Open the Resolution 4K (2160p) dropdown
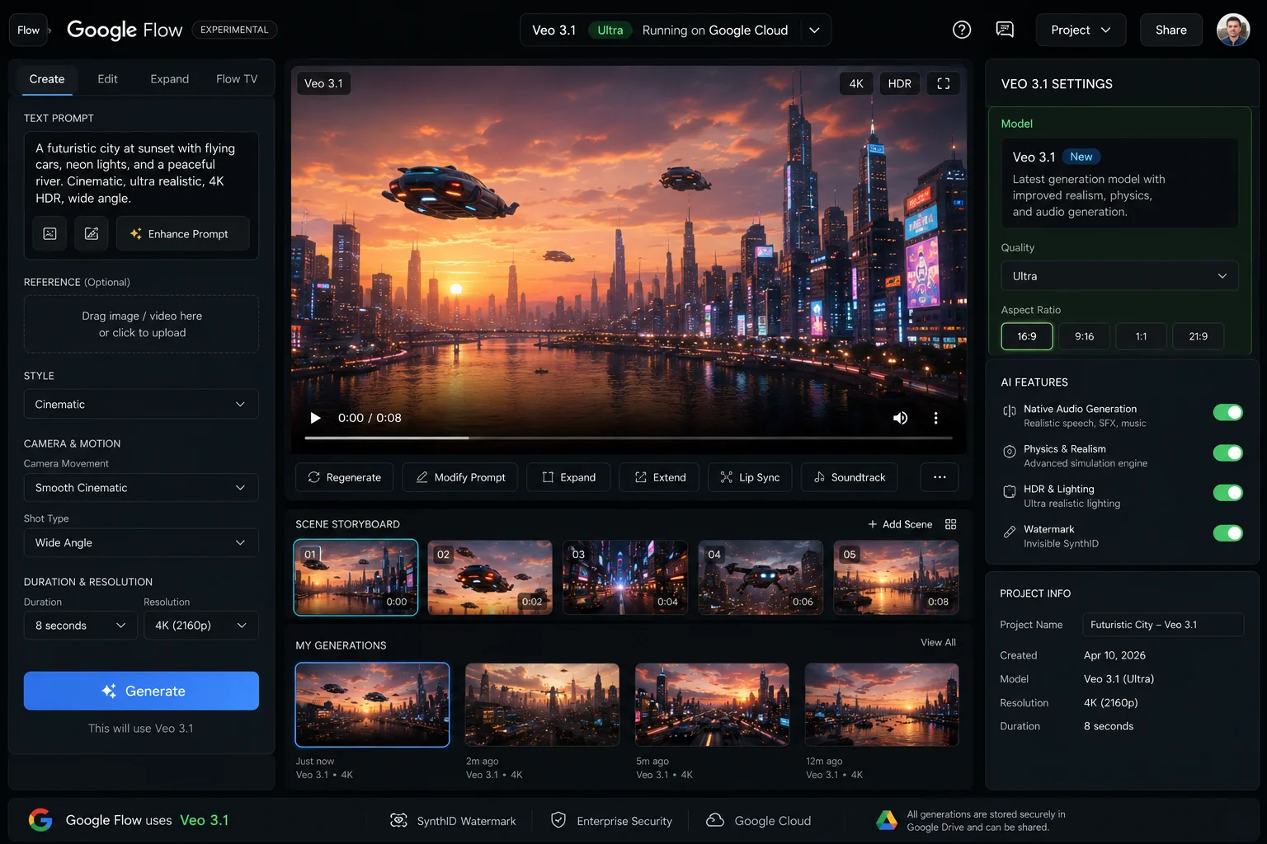Screen dimensions: 1267x844 201,626
